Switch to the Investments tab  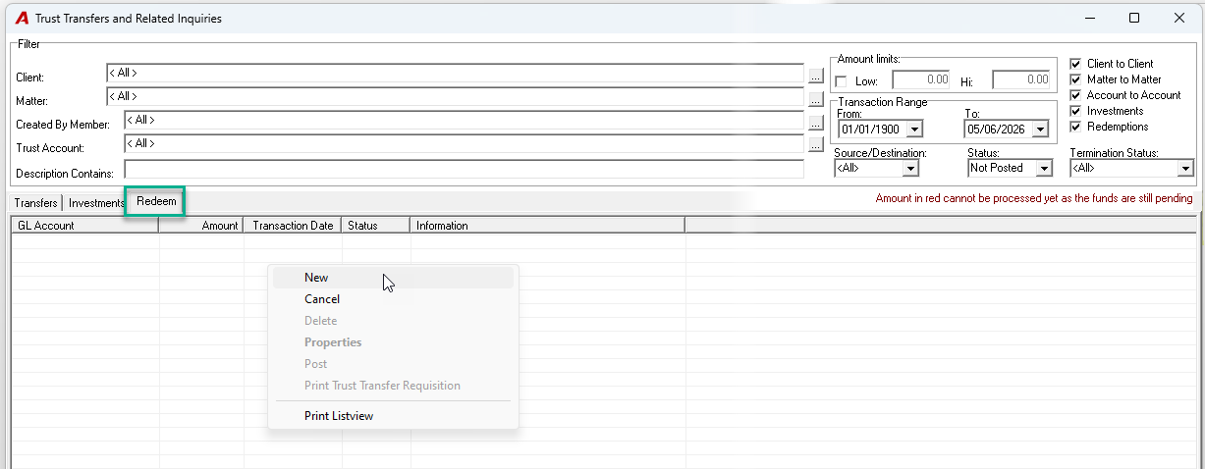tap(95, 203)
